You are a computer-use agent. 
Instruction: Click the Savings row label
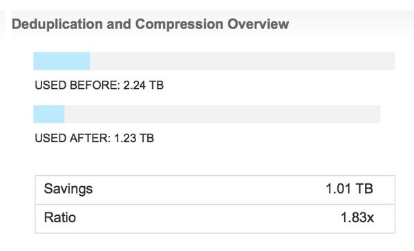pyautogui.click(x=68, y=189)
